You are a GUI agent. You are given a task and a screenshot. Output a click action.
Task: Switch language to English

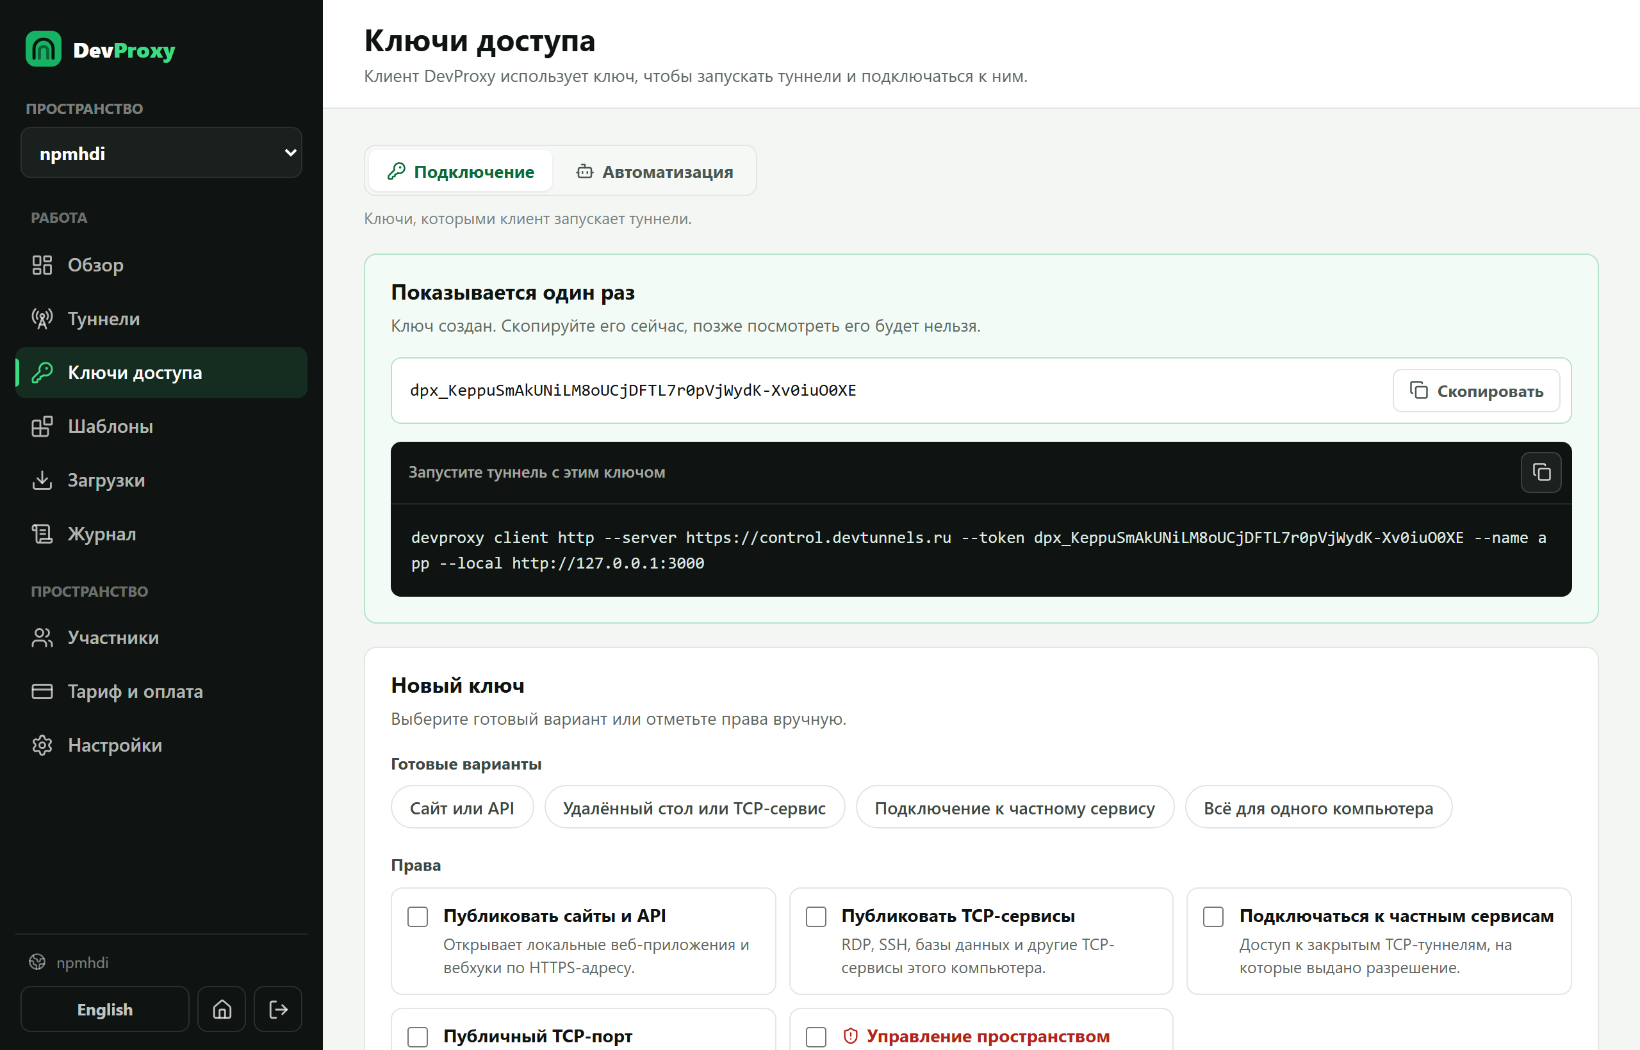105,1010
